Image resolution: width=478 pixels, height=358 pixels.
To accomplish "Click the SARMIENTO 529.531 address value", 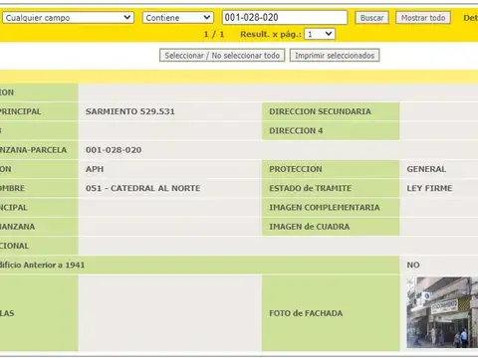I will (x=130, y=111).
